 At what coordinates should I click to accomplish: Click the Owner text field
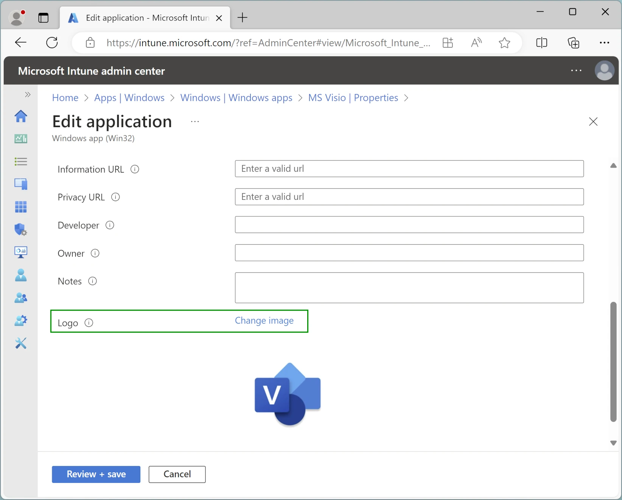pyautogui.click(x=409, y=252)
